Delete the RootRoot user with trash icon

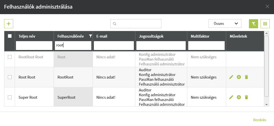coord(246,77)
